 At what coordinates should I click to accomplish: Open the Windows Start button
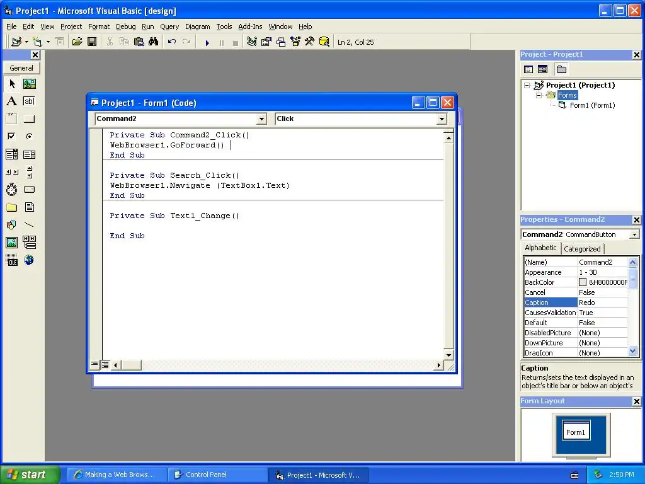click(x=30, y=475)
